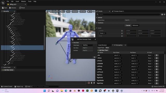Viewport: 166px width, 93px height.
Task: Delete the RightIndex retarget chain
Action: point(157,78)
